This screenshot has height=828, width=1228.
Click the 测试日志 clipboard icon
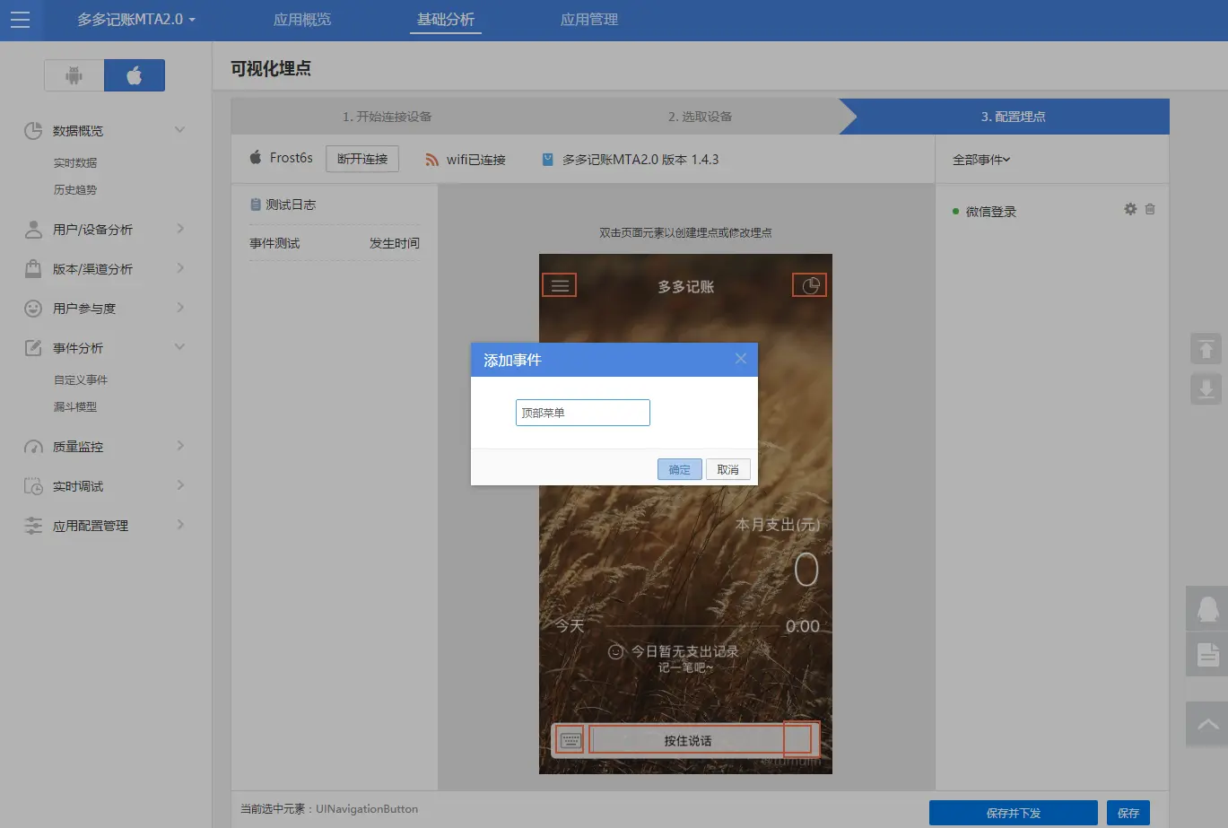click(x=256, y=205)
